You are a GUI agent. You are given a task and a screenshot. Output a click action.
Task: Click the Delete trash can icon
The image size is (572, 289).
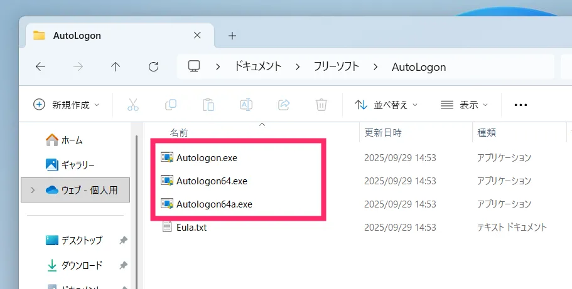click(321, 105)
